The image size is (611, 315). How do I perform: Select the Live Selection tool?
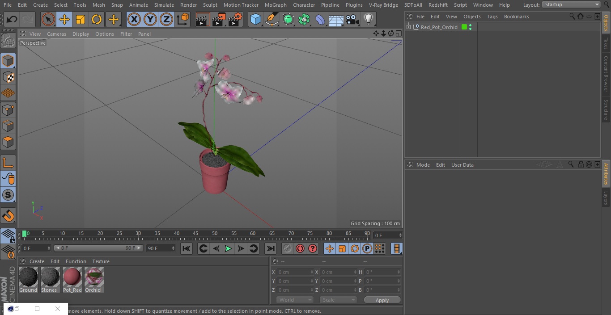pyautogui.click(x=48, y=19)
